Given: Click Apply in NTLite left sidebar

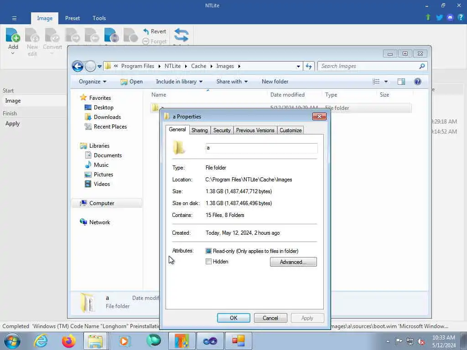Looking at the screenshot, I should click(x=12, y=124).
